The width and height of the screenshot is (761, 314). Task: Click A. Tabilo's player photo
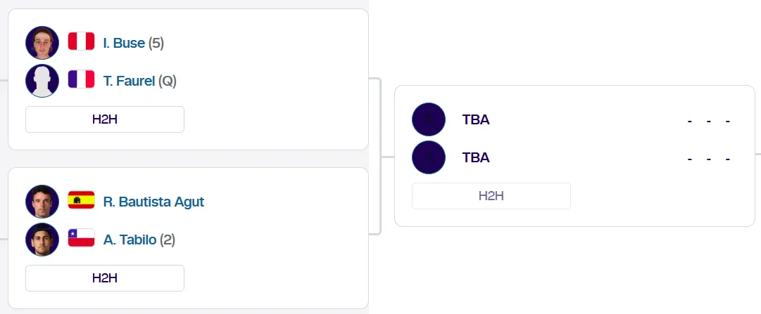(x=42, y=240)
